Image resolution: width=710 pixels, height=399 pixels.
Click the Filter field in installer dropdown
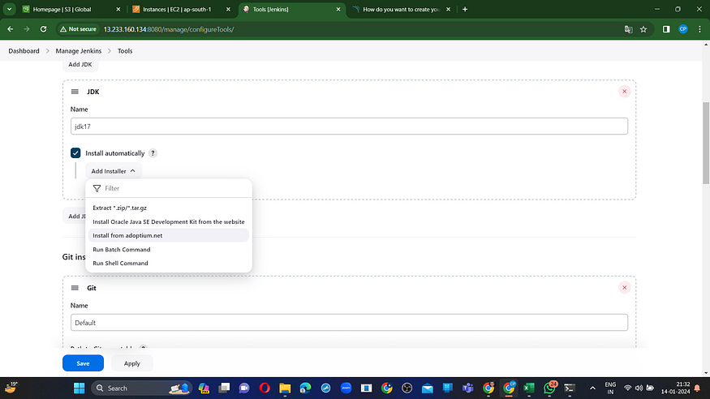[x=169, y=188]
